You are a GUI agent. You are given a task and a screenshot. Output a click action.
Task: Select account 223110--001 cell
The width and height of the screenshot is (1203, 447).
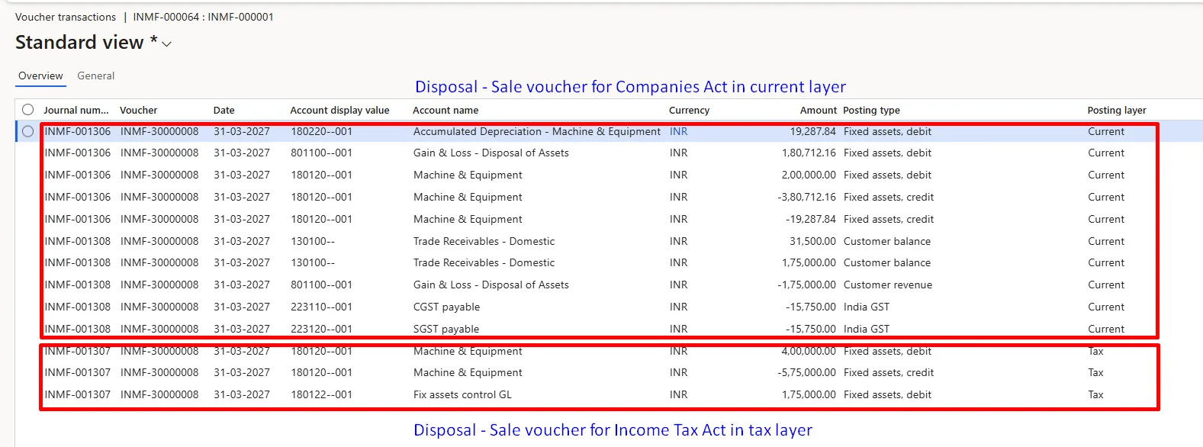point(321,307)
